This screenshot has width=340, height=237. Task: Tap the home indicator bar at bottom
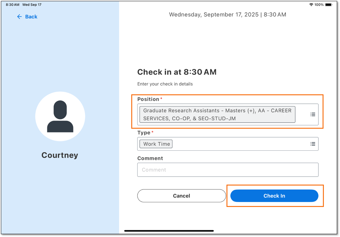coord(169,230)
